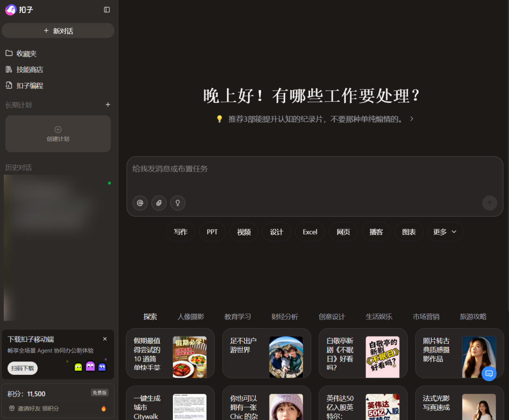This screenshot has height=420, width=509.
Task: Expand the 更多 skills dropdown
Action: click(x=445, y=231)
